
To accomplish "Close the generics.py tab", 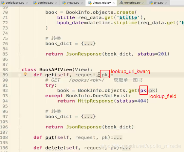I will pos(143,3).
